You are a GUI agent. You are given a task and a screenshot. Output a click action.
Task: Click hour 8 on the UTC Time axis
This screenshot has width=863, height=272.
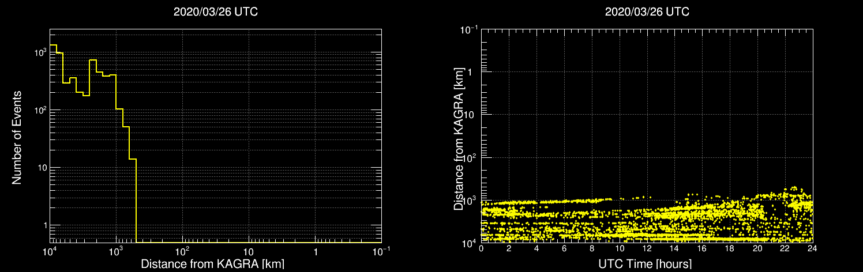click(x=592, y=249)
